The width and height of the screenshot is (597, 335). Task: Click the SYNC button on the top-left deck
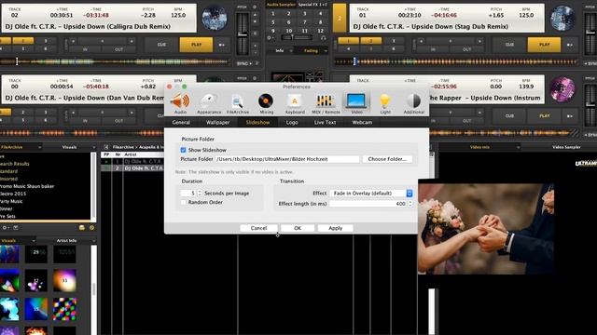(244, 63)
